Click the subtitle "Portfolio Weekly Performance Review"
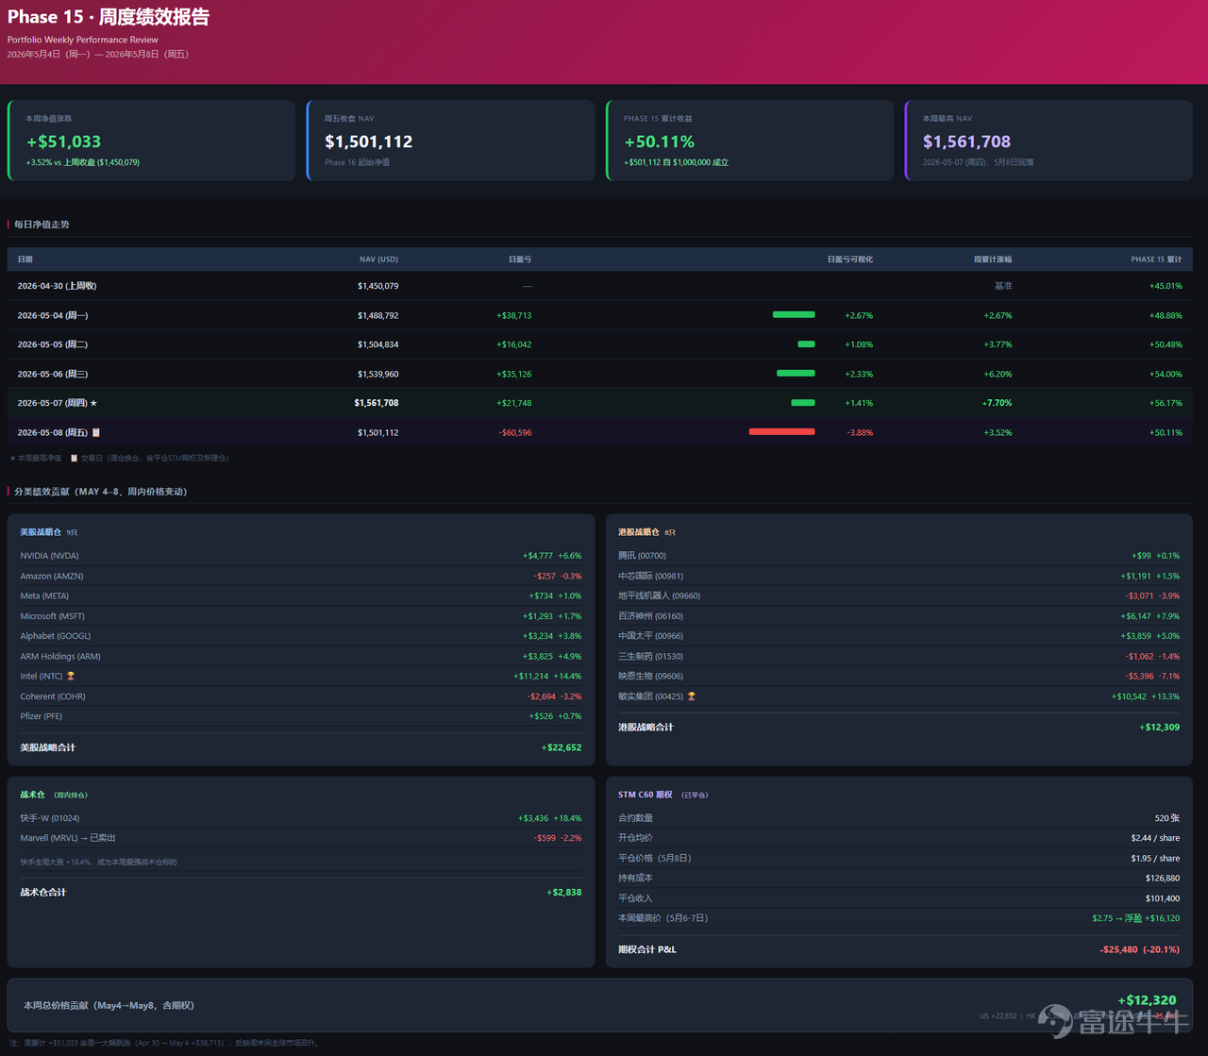Image resolution: width=1208 pixels, height=1056 pixels. (x=83, y=40)
